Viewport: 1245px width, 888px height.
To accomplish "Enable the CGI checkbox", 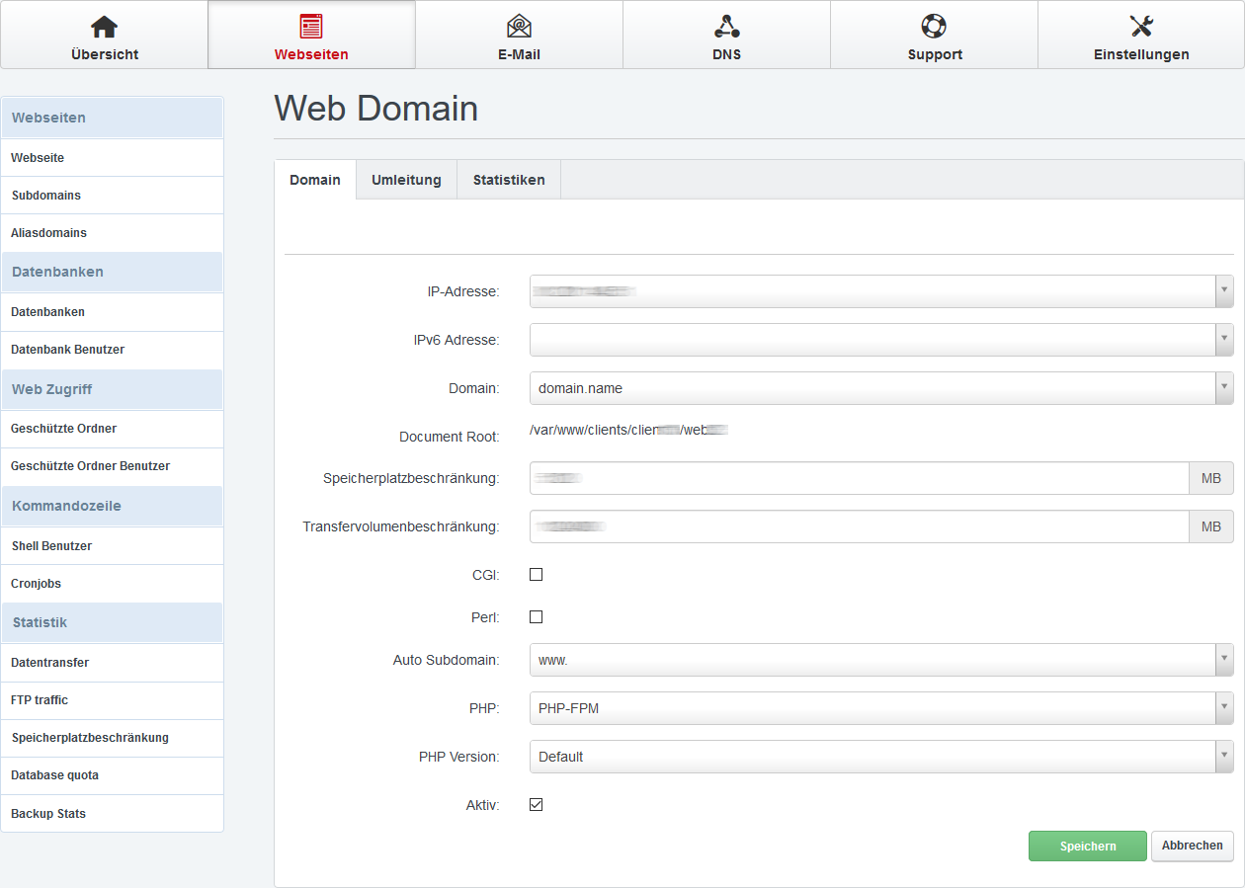I will 536,573.
